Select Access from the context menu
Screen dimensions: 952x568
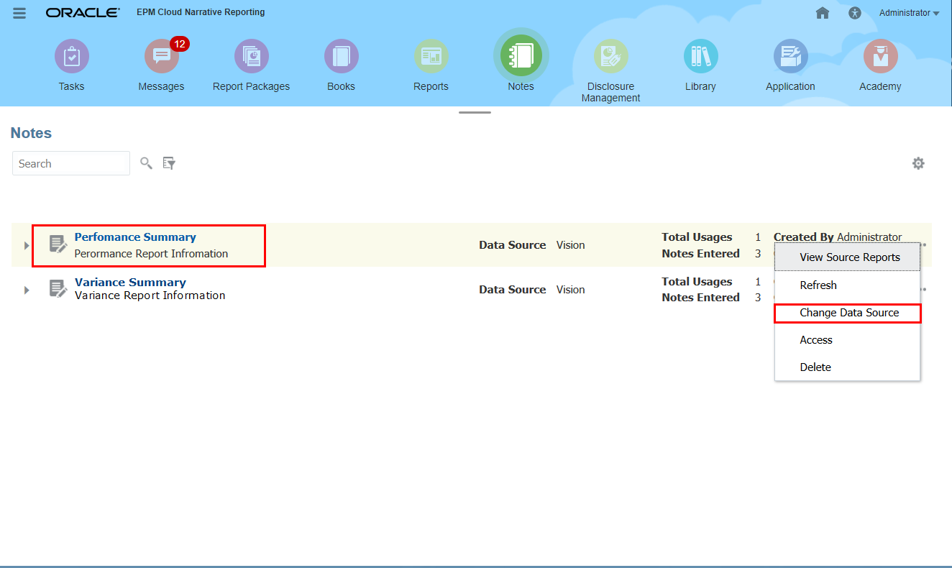(848, 340)
